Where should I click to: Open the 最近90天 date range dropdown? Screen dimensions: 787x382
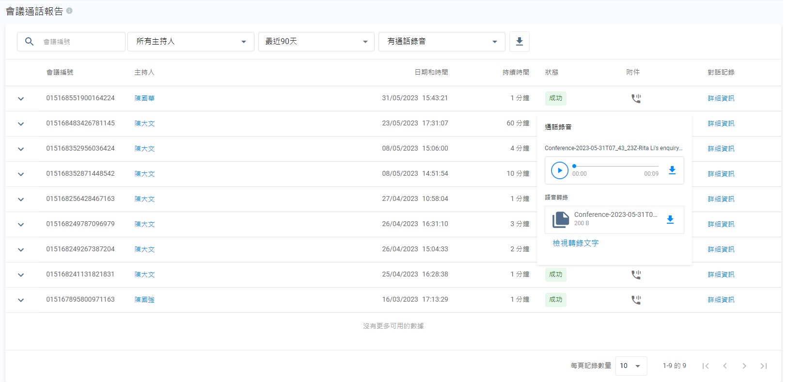click(316, 42)
